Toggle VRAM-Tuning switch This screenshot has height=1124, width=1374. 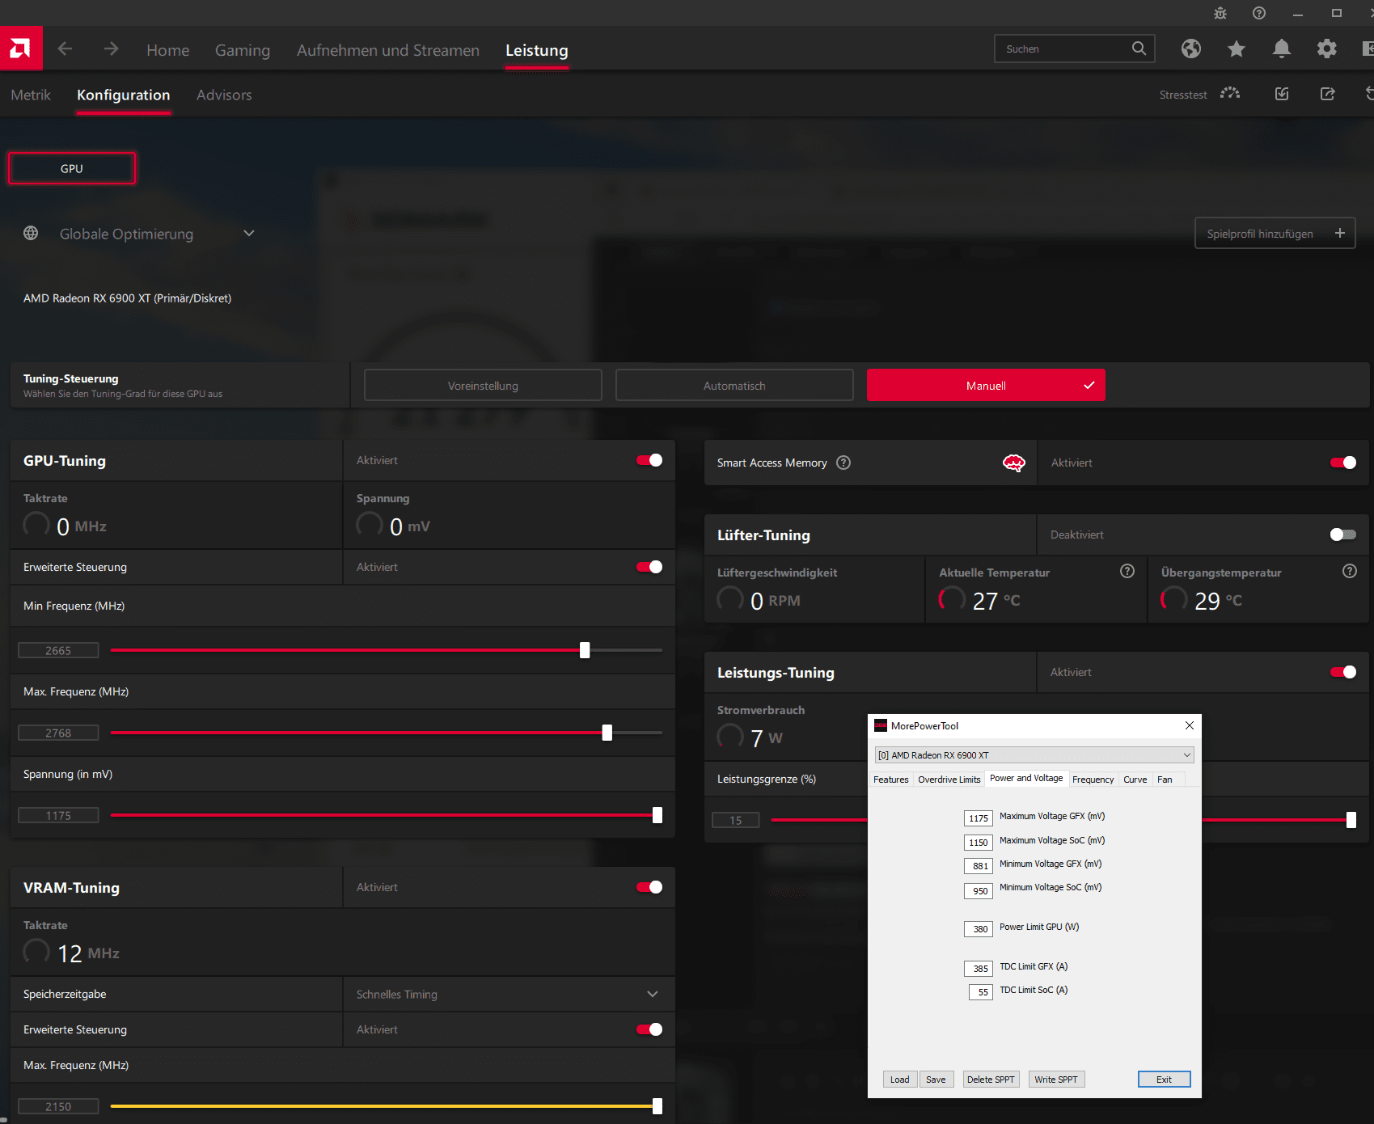pyautogui.click(x=649, y=887)
